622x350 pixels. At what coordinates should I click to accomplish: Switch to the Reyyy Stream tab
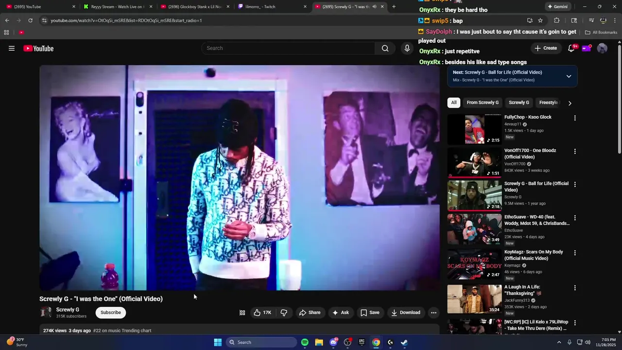117,7
